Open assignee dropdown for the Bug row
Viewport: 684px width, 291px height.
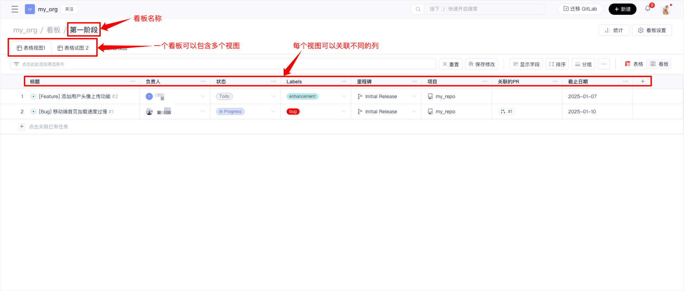coord(203,112)
